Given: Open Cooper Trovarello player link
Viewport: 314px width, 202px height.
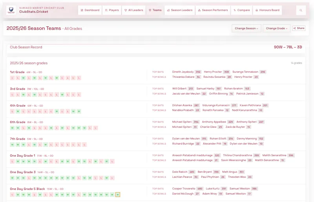Looking at the screenshot, I should 184,189.
